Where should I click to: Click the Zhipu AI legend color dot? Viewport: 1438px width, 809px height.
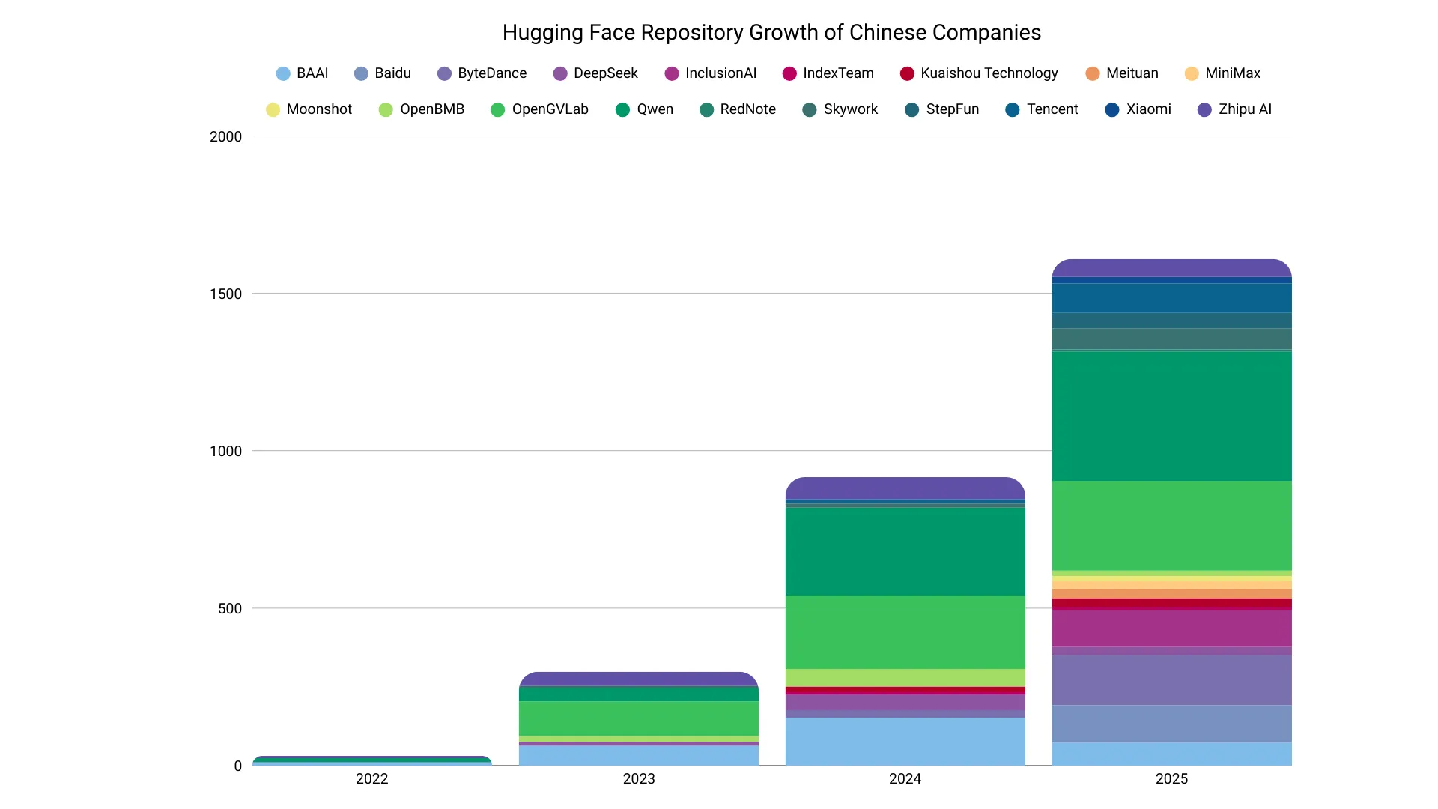[x=1206, y=109]
